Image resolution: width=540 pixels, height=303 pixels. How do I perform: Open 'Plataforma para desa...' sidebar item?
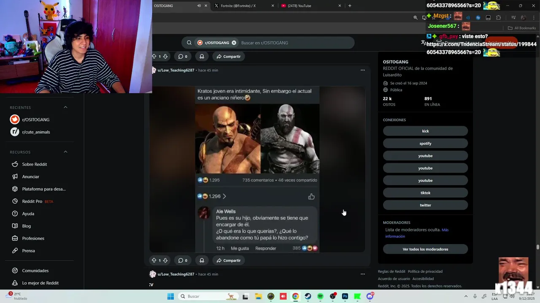(x=39, y=189)
